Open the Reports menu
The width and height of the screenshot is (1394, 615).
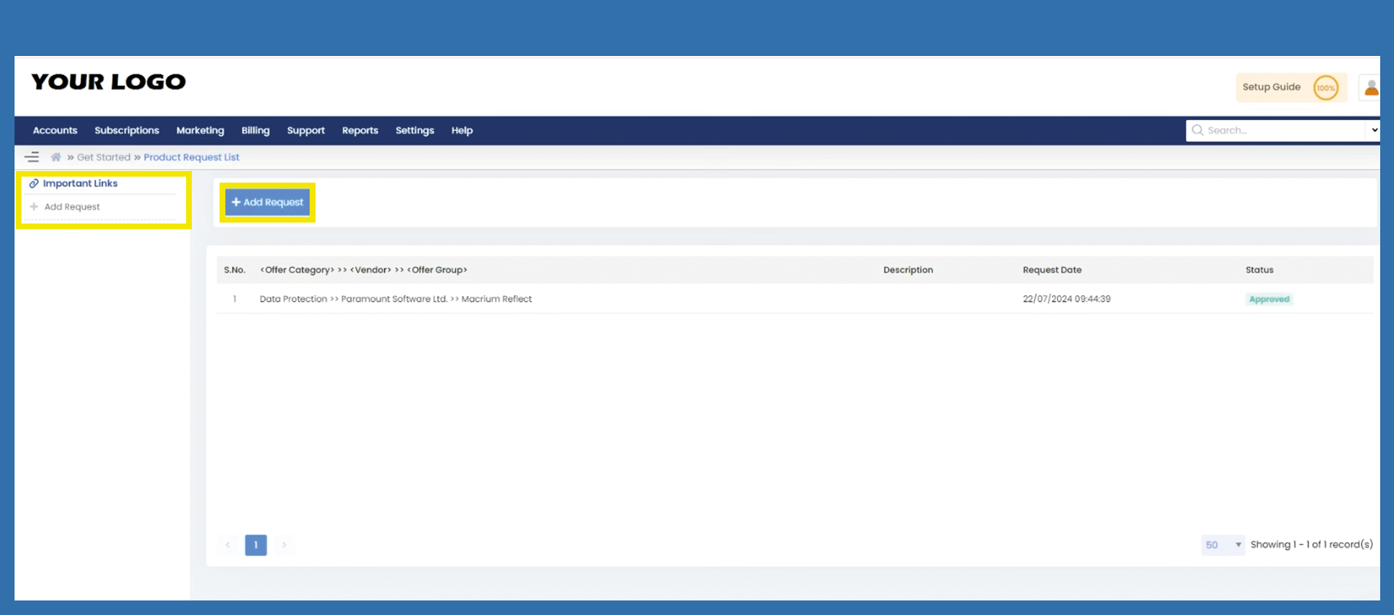360,131
